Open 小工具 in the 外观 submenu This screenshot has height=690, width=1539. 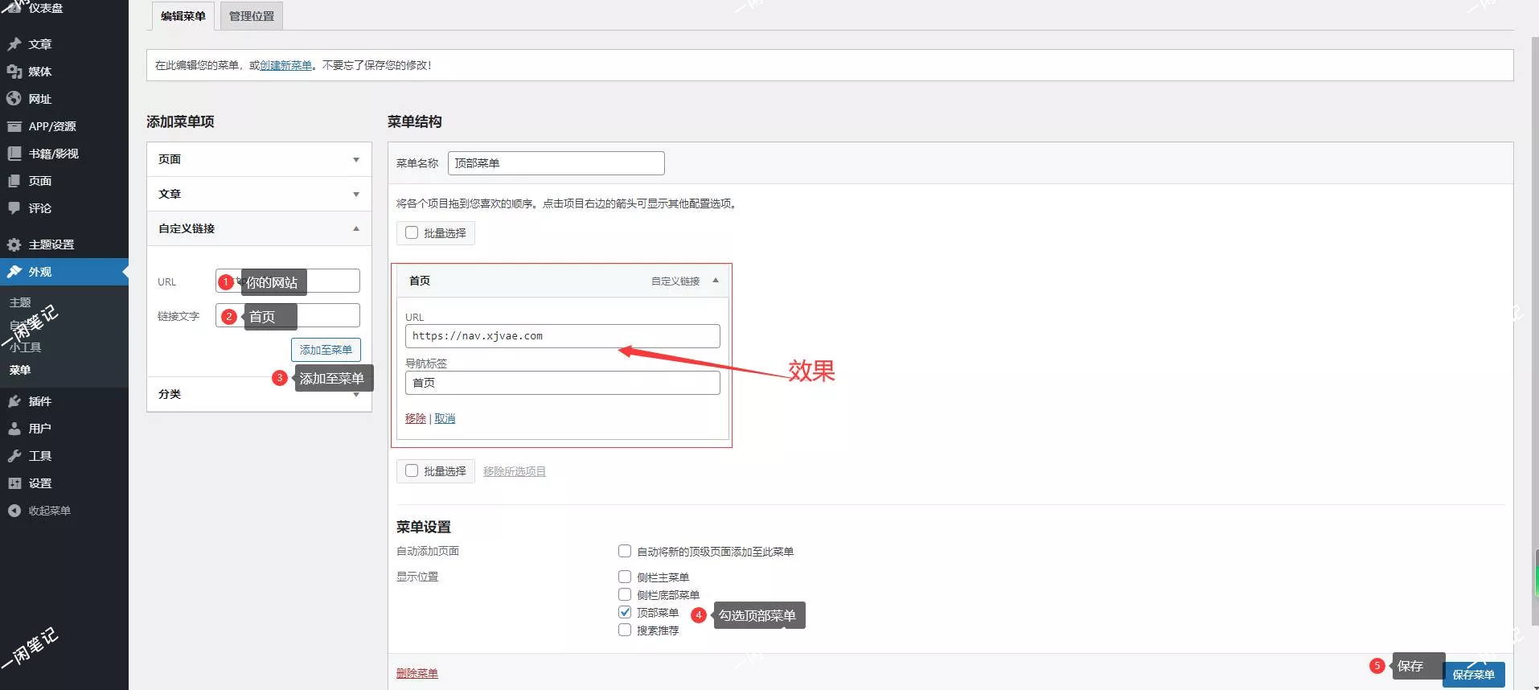(x=26, y=347)
